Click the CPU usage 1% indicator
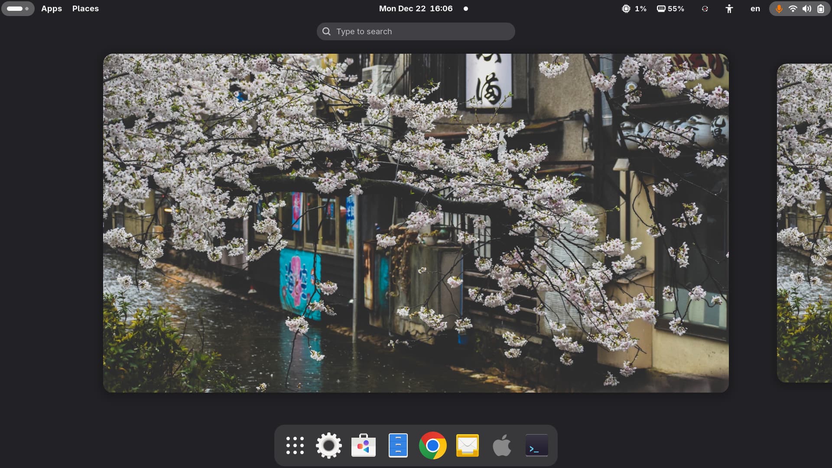This screenshot has width=832, height=468. [x=634, y=9]
